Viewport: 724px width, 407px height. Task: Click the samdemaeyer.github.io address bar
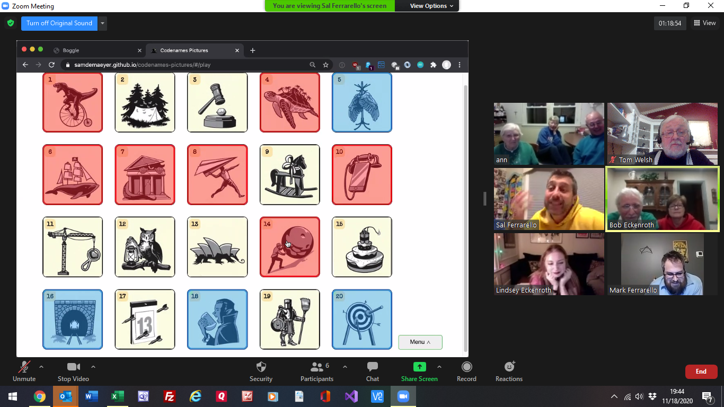click(x=186, y=65)
